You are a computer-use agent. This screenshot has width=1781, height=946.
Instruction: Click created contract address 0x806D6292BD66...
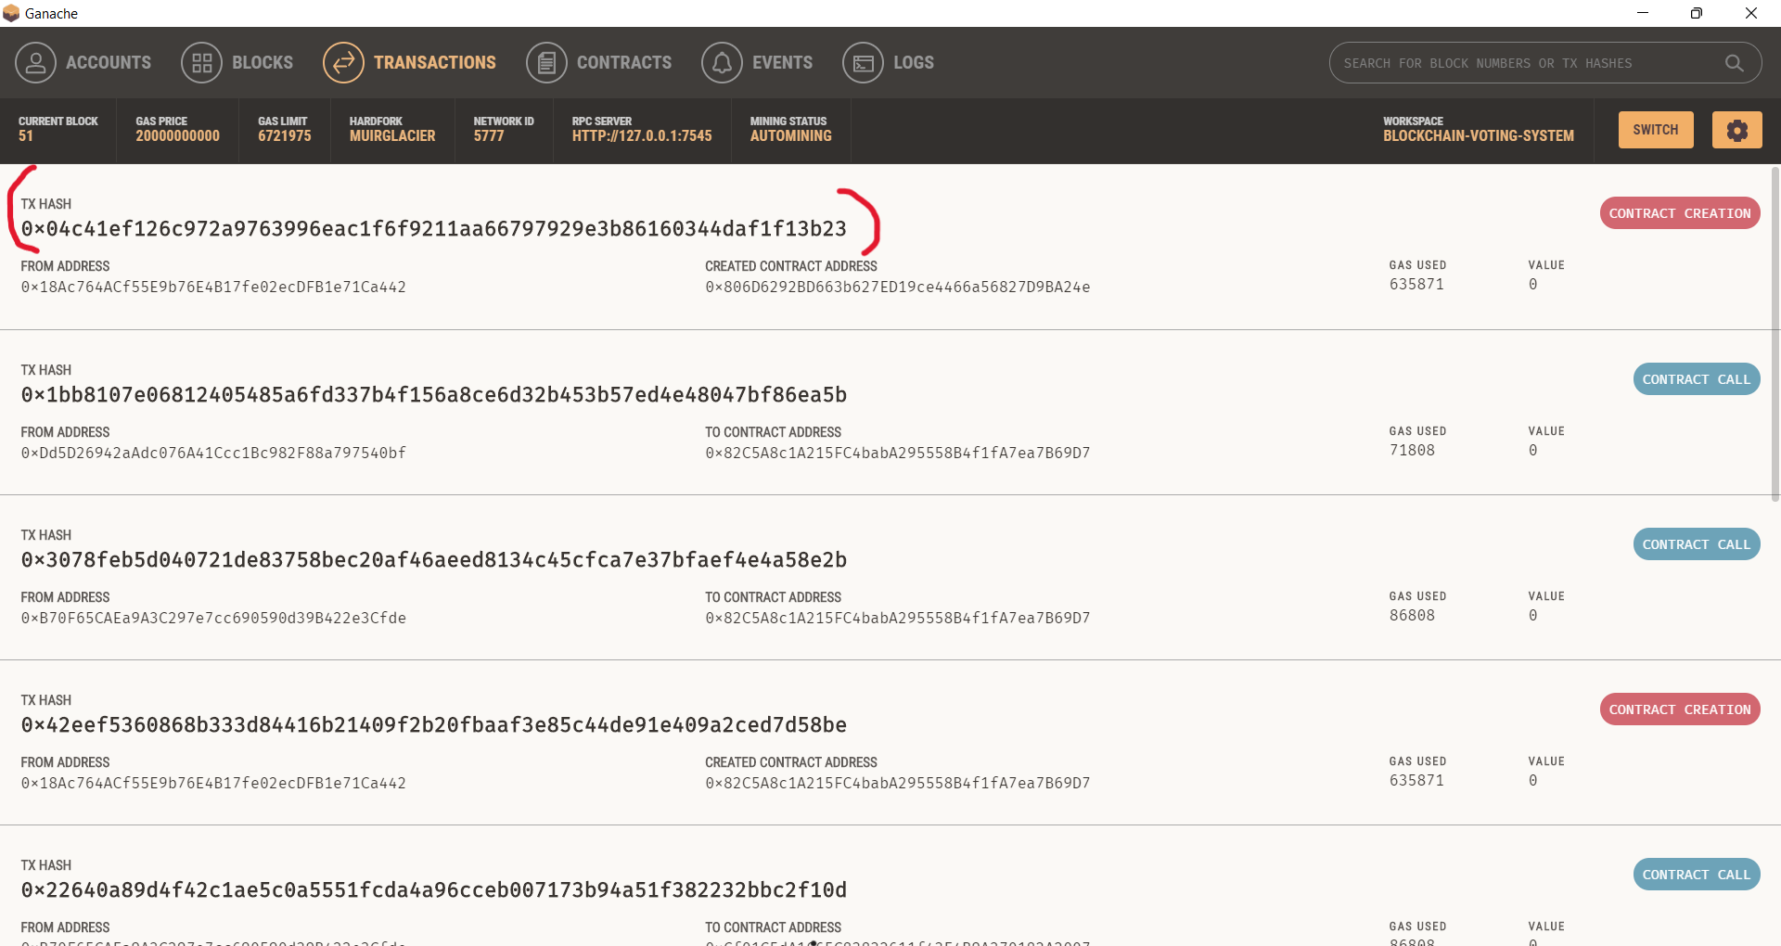pyautogui.click(x=898, y=288)
